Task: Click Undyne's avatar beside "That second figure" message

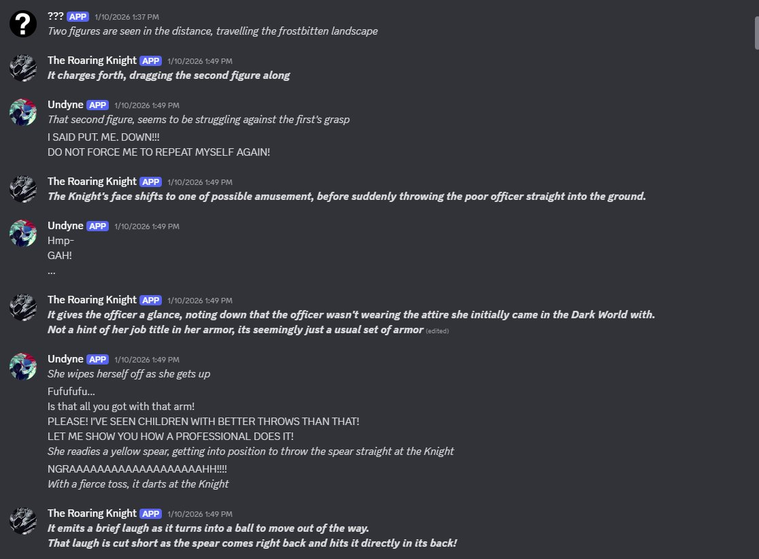Action: pos(23,112)
